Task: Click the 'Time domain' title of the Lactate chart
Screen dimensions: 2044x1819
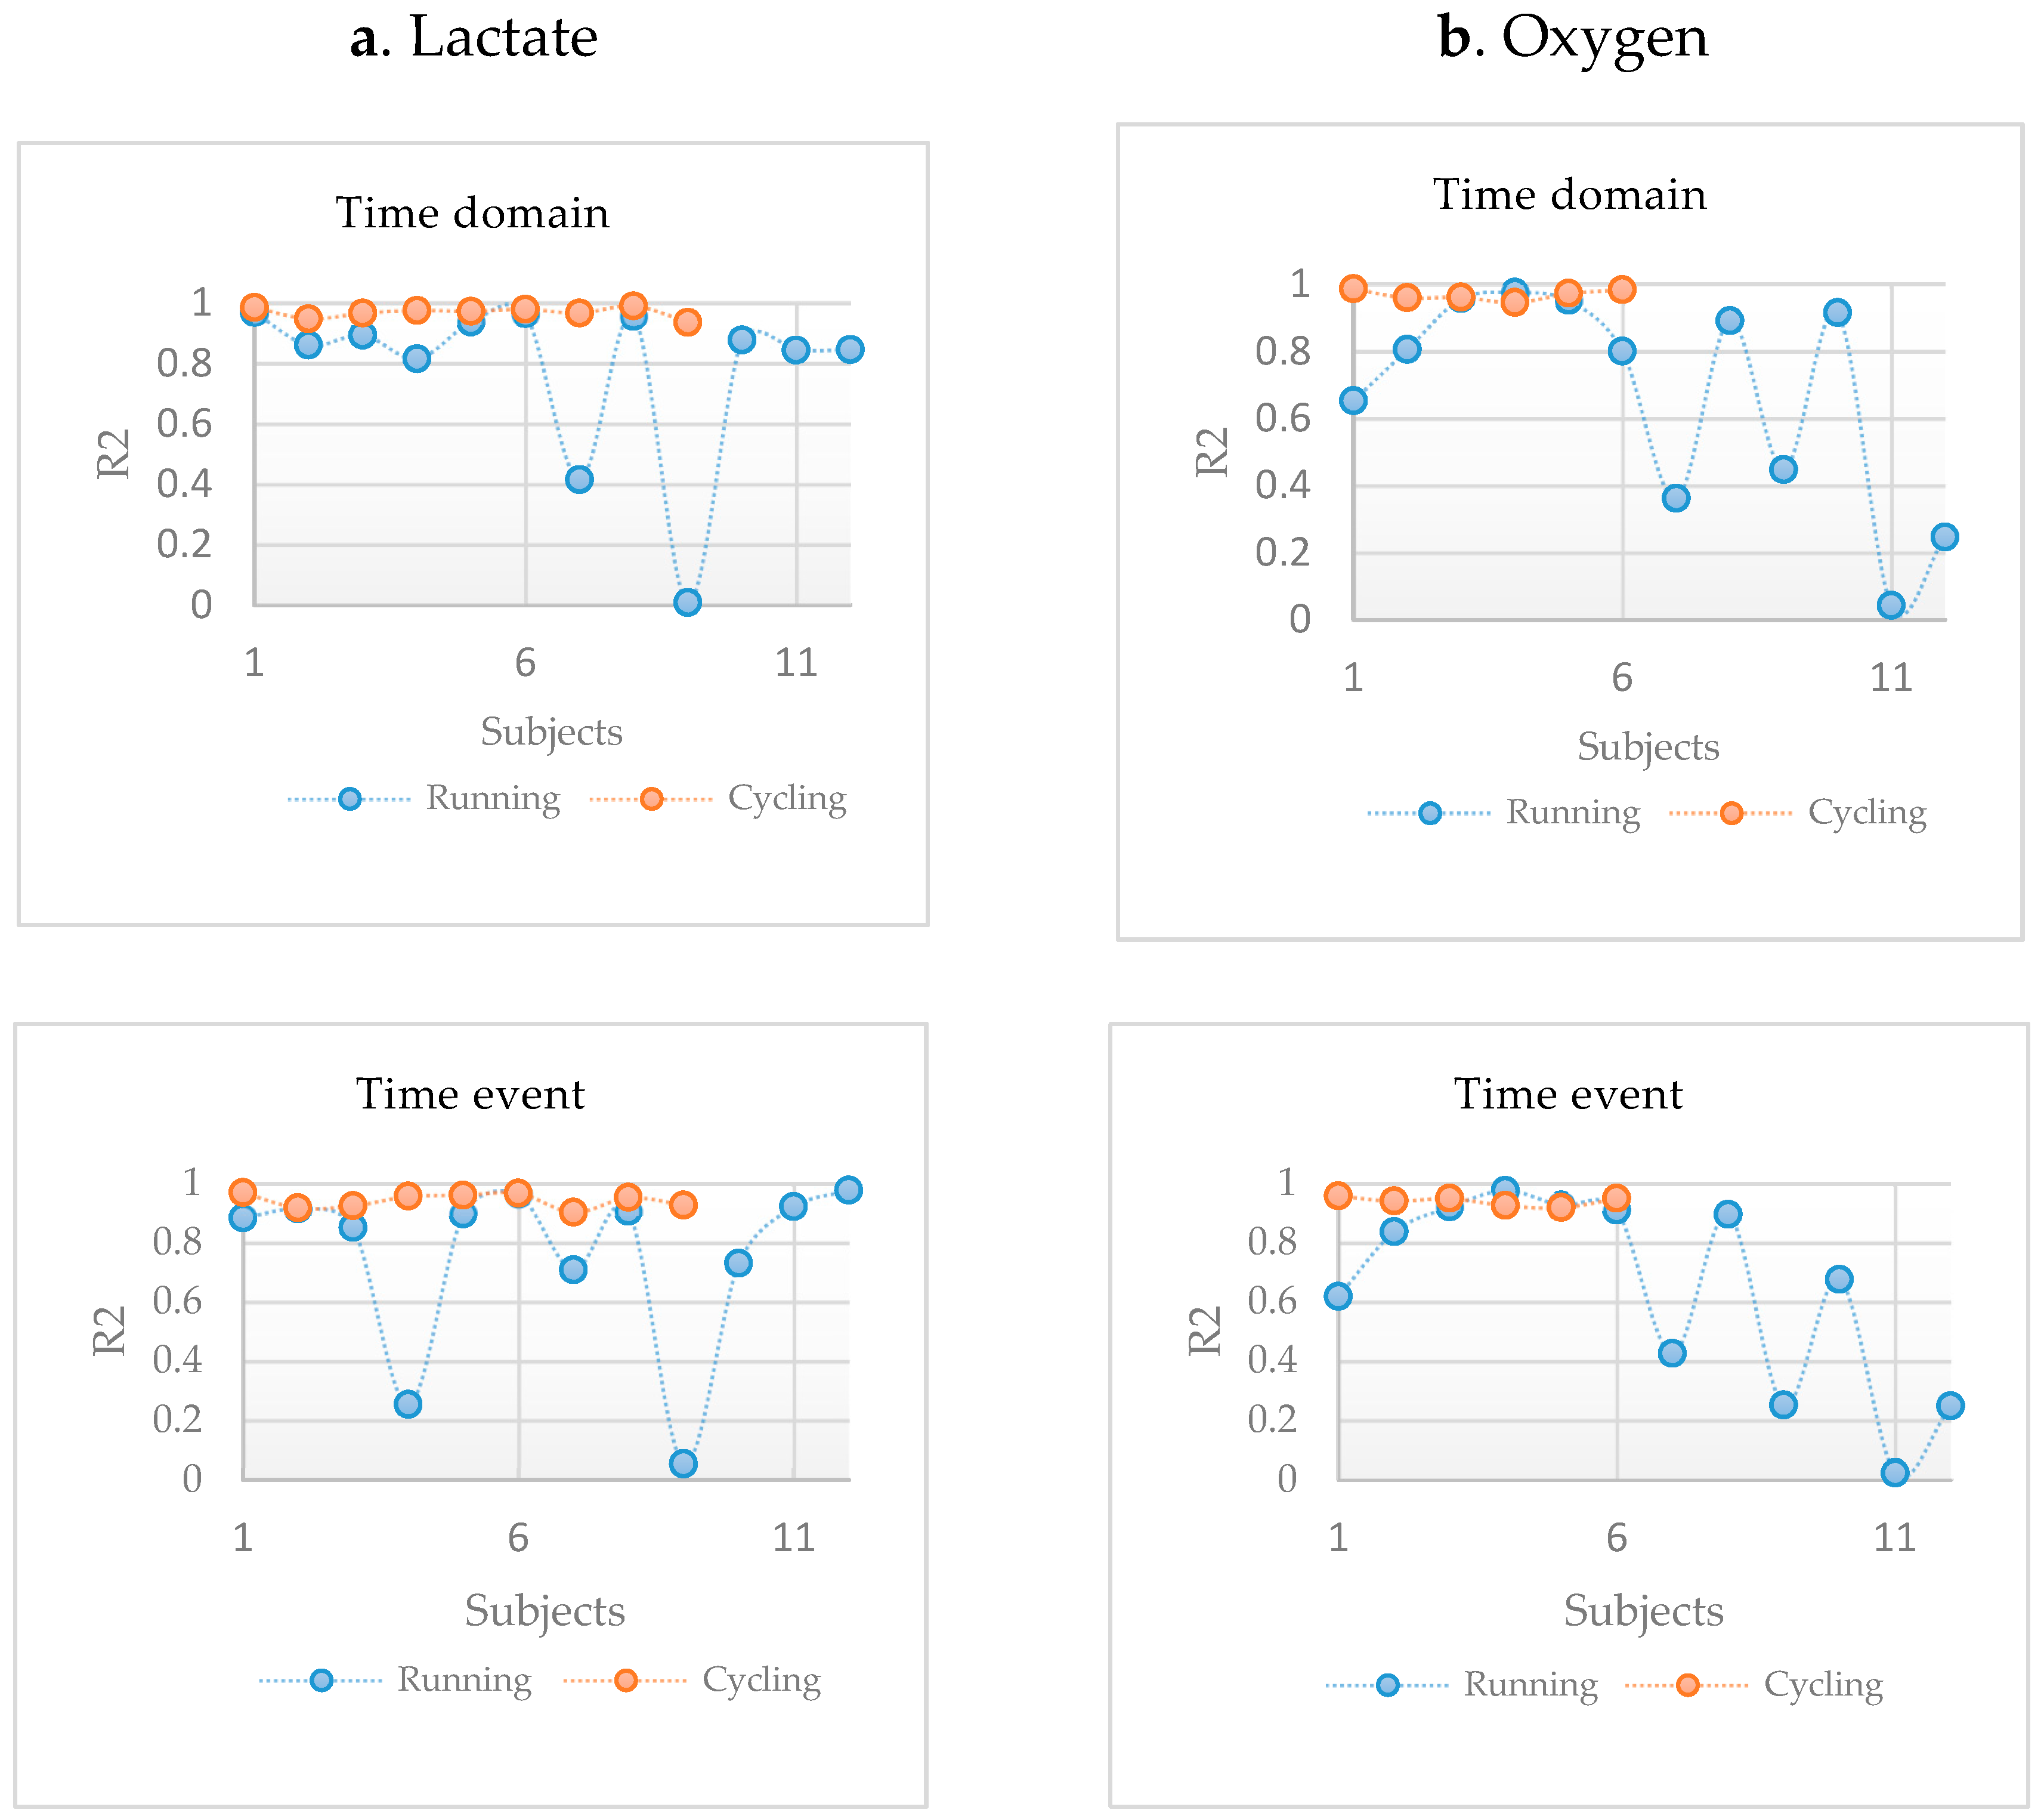Action: point(472,213)
